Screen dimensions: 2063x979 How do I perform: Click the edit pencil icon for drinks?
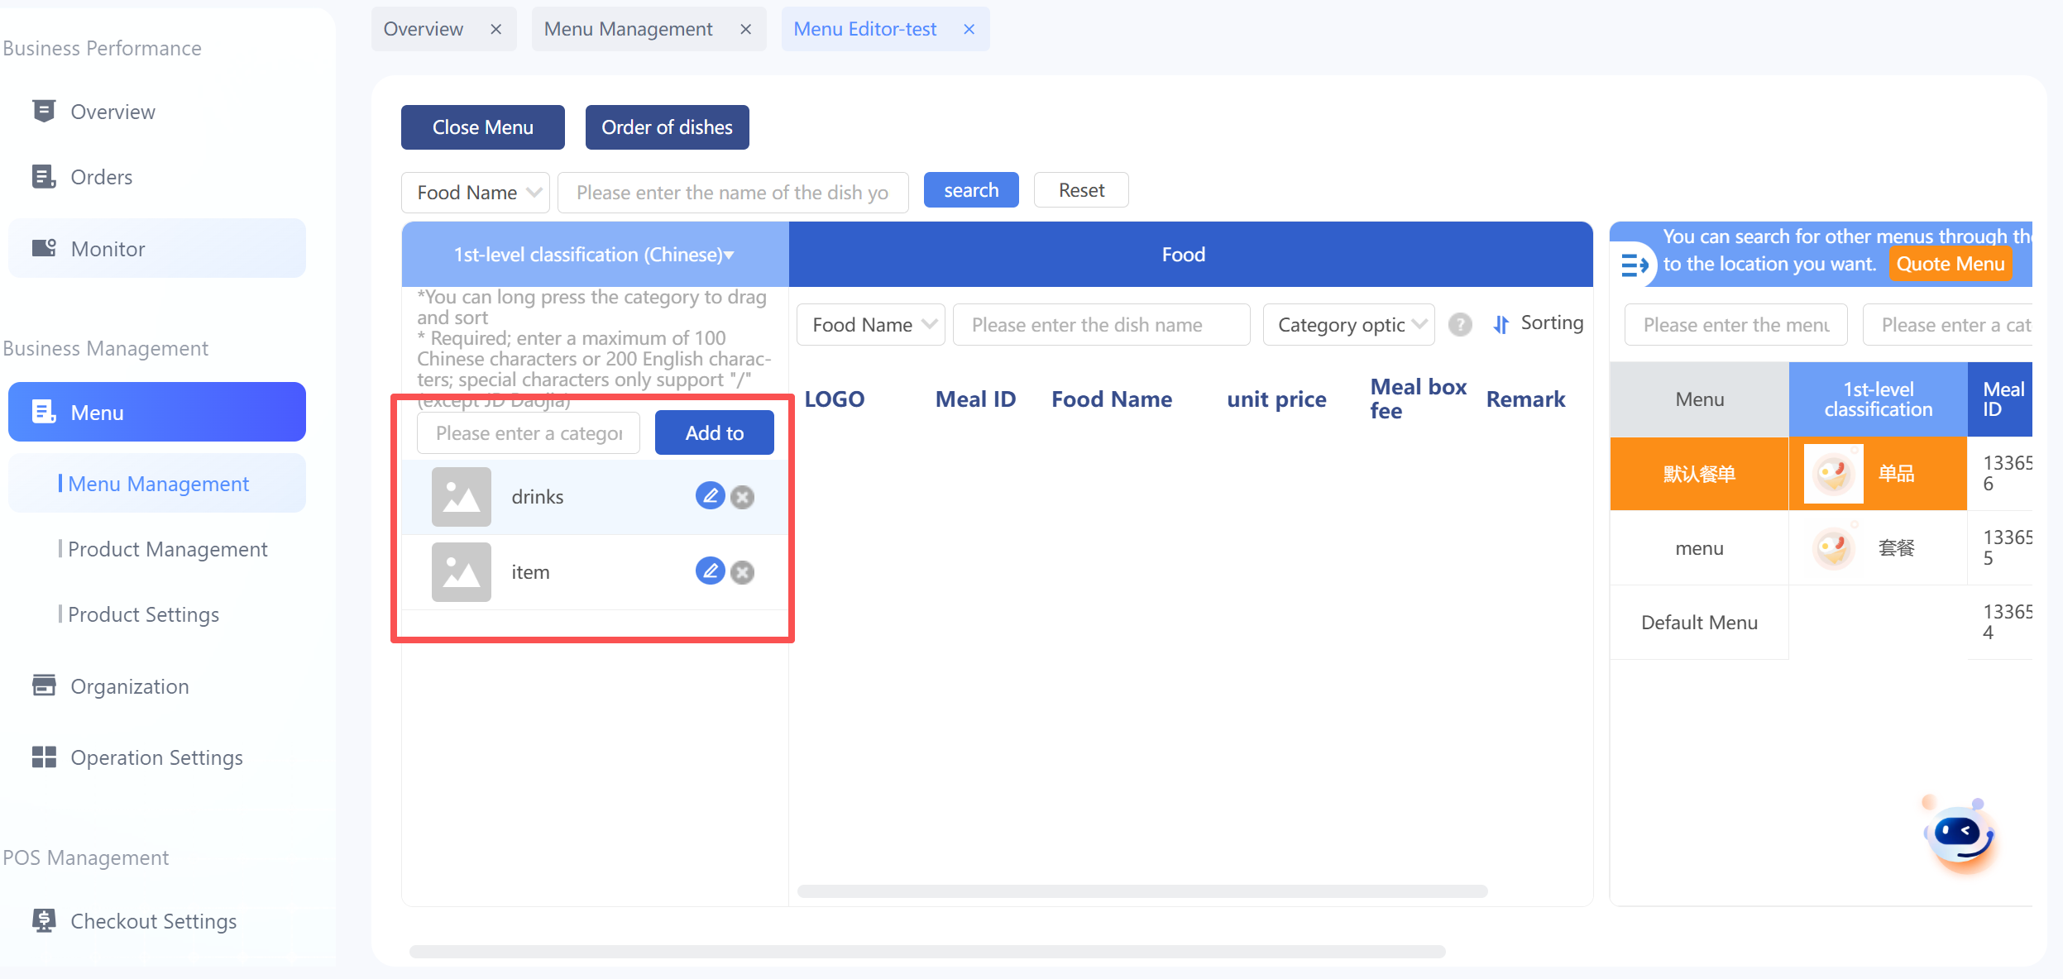tap(710, 496)
